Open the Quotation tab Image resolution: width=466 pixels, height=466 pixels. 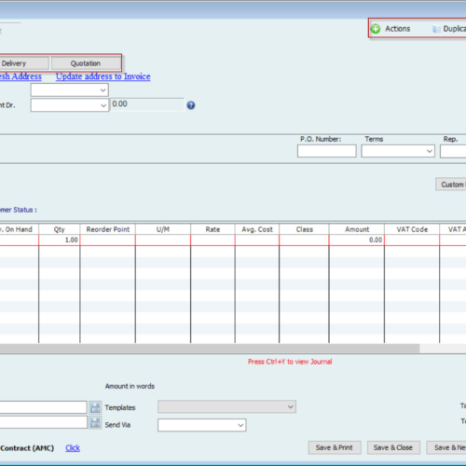(86, 63)
